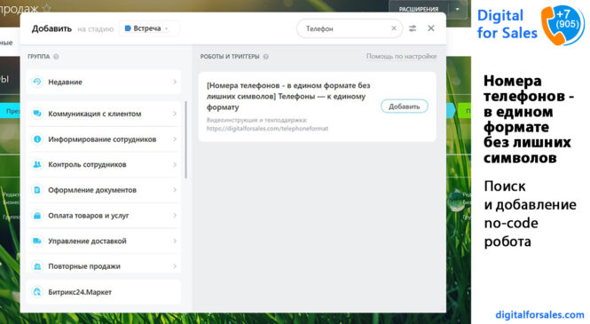
Task: Expand Информирование сотрудников chevron
Action: 175,138
